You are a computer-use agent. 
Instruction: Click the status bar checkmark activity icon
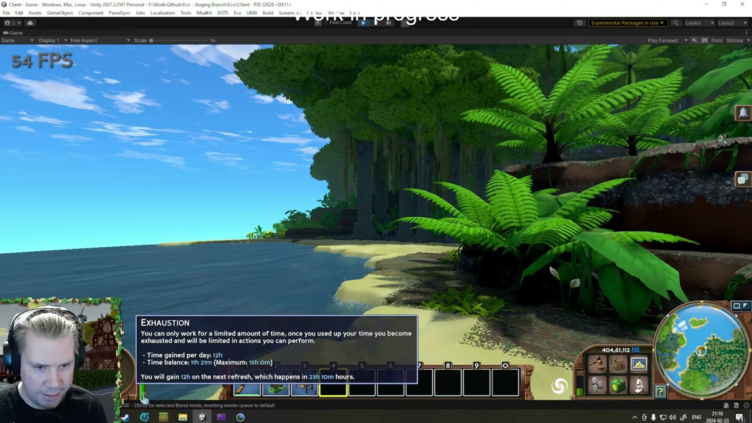746,405
